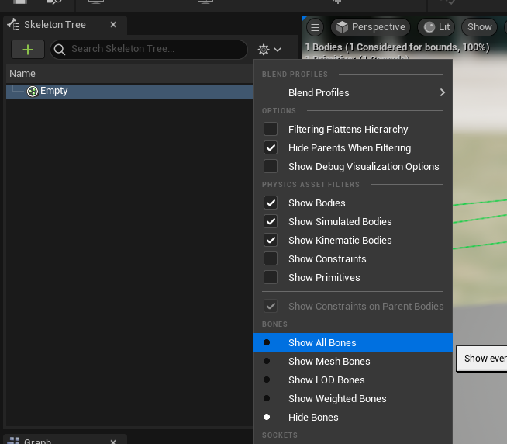Viewport: 507px width, 444px height.
Task: Select Show LOD Bones option
Action: (x=353, y=380)
